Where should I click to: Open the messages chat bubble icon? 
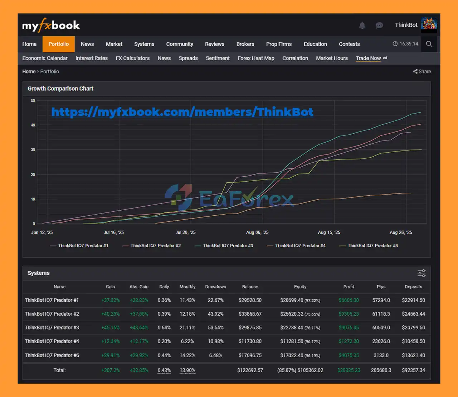[379, 25]
